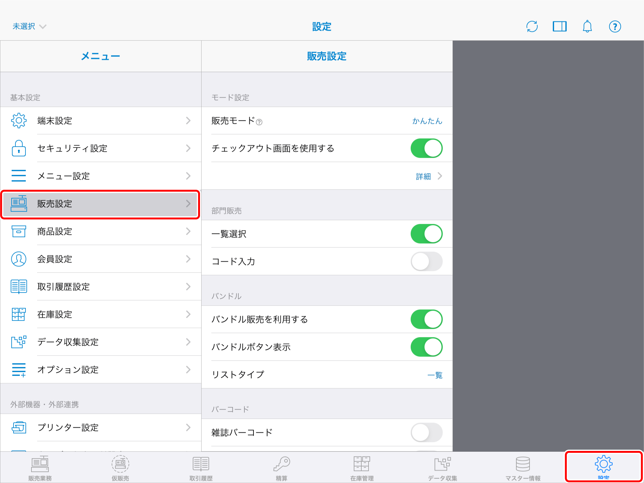Change リストタイプ value 一覧
This screenshot has width=644, height=483.
pos(435,375)
